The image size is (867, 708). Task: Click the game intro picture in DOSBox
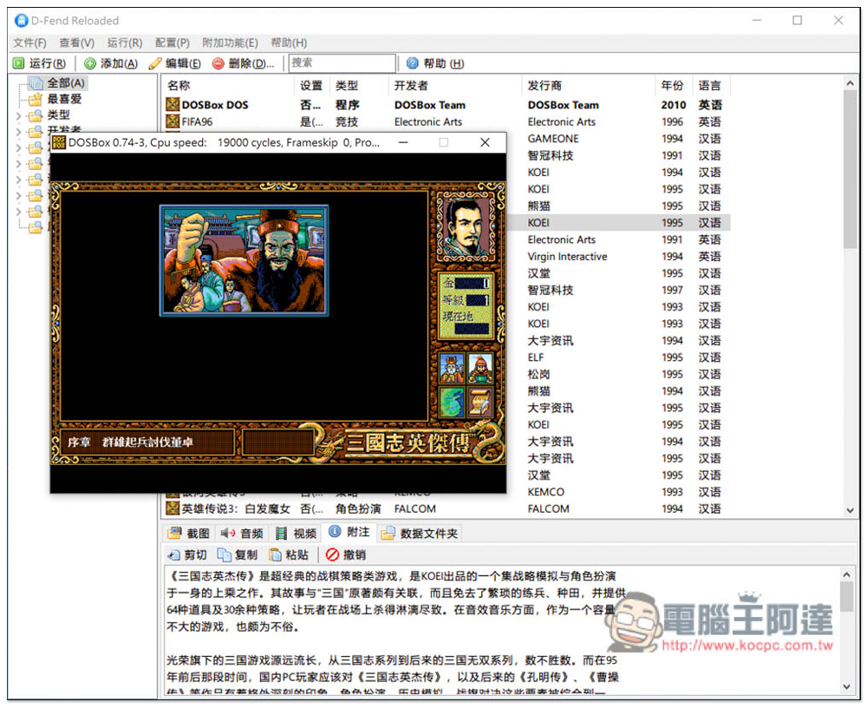tap(244, 260)
